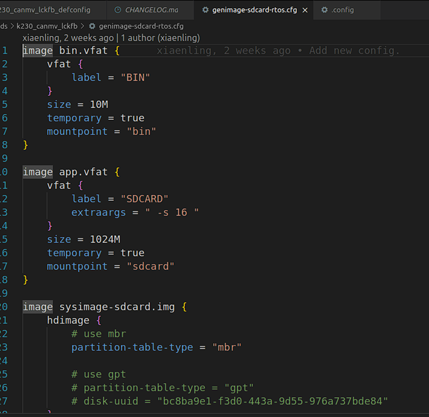Click the gear icon on .config tab
This screenshot has height=417, width=429.
point(325,10)
